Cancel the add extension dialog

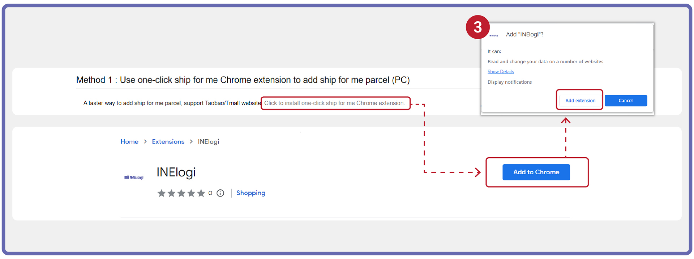625,100
